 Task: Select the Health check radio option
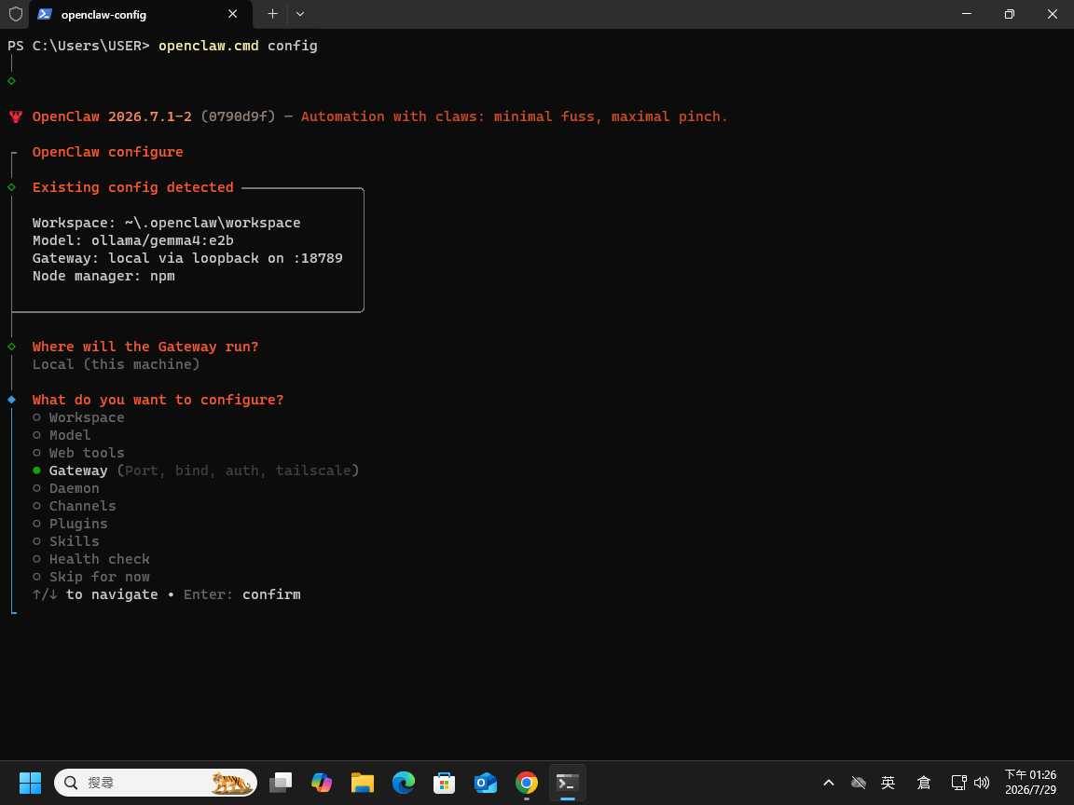91,560
